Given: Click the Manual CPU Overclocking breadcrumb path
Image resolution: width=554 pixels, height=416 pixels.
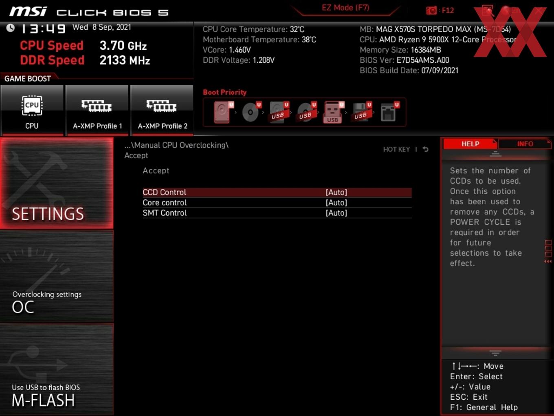Looking at the screenshot, I should pyautogui.click(x=176, y=145).
